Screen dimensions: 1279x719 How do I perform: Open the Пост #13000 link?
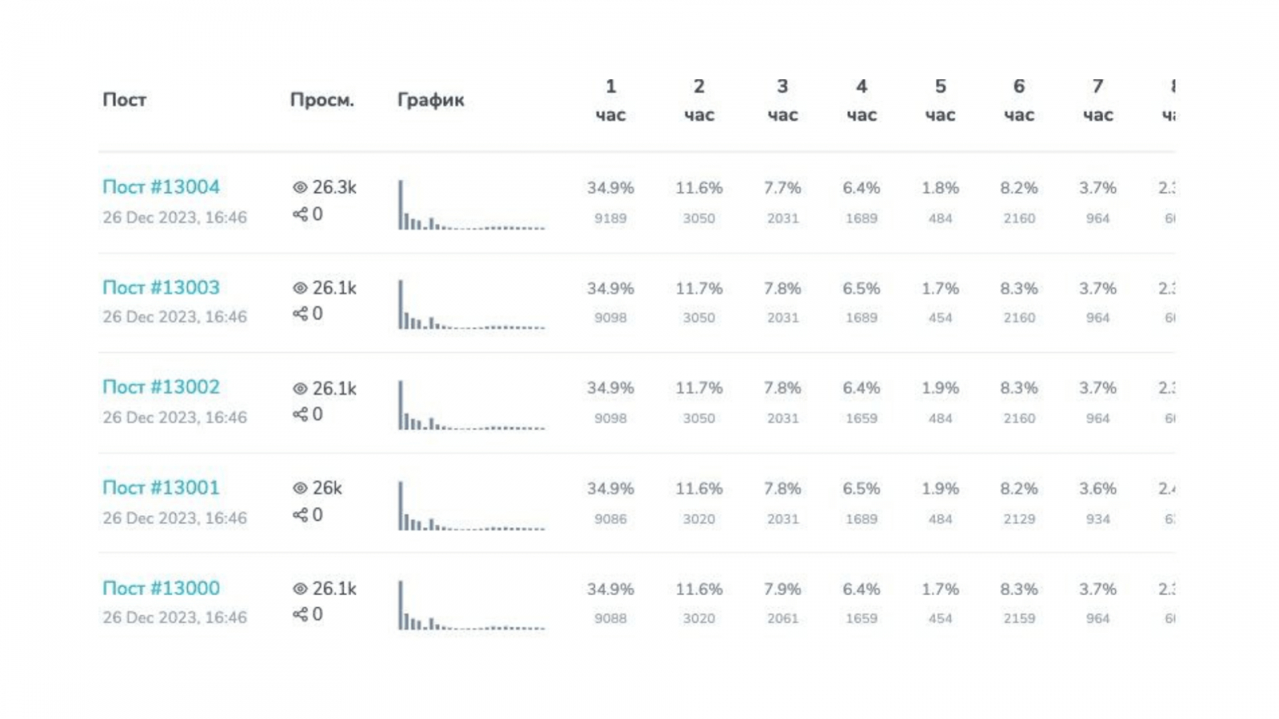pyautogui.click(x=161, y=589)
